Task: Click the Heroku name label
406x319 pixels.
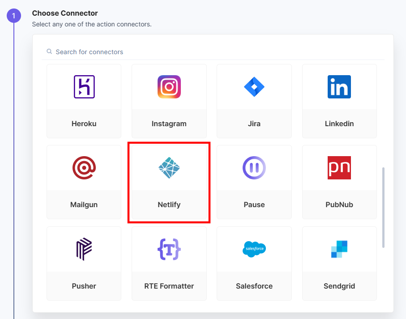Action: coord(84,123)
